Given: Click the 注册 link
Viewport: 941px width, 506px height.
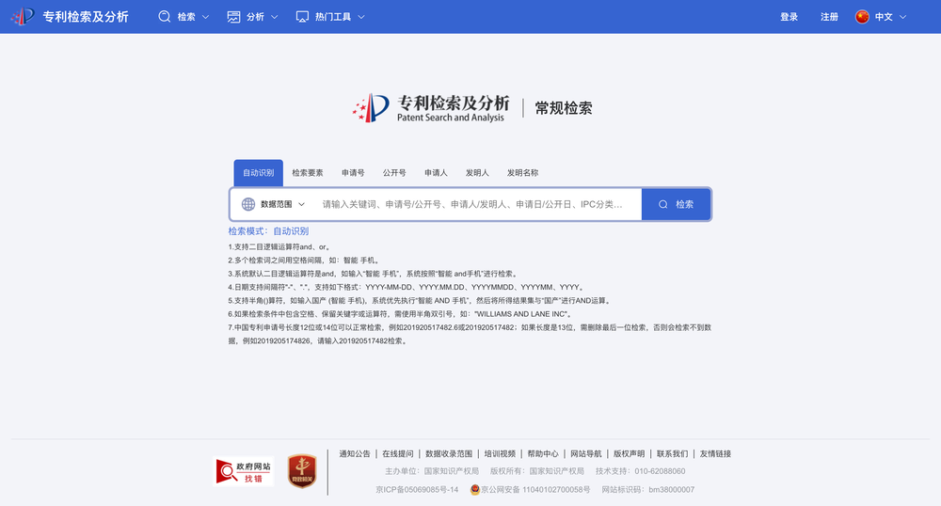Looking at the screenshot, I should tap(829, 17).
